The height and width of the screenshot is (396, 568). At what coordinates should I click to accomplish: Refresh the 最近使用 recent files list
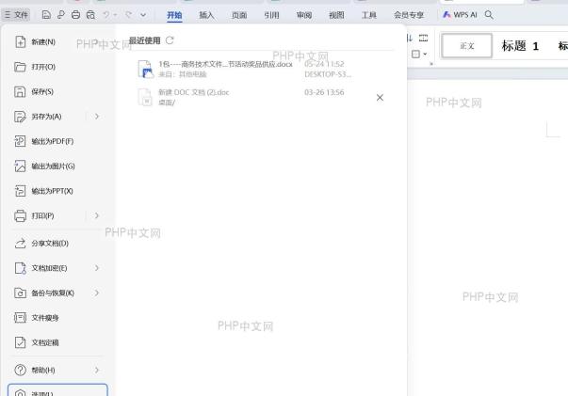170,40
